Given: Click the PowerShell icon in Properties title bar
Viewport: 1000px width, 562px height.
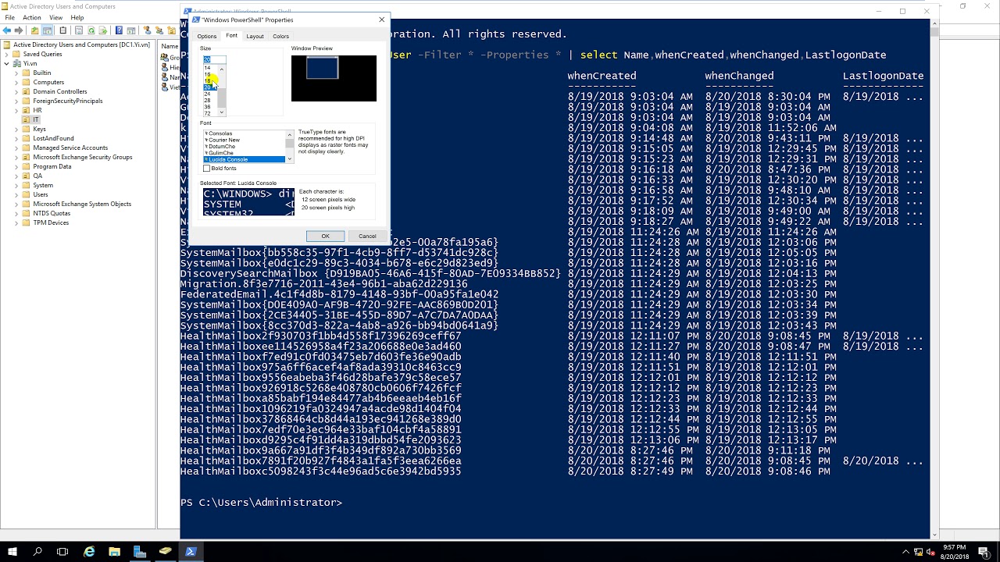Looking at the screenshot, I should (195, 20).
